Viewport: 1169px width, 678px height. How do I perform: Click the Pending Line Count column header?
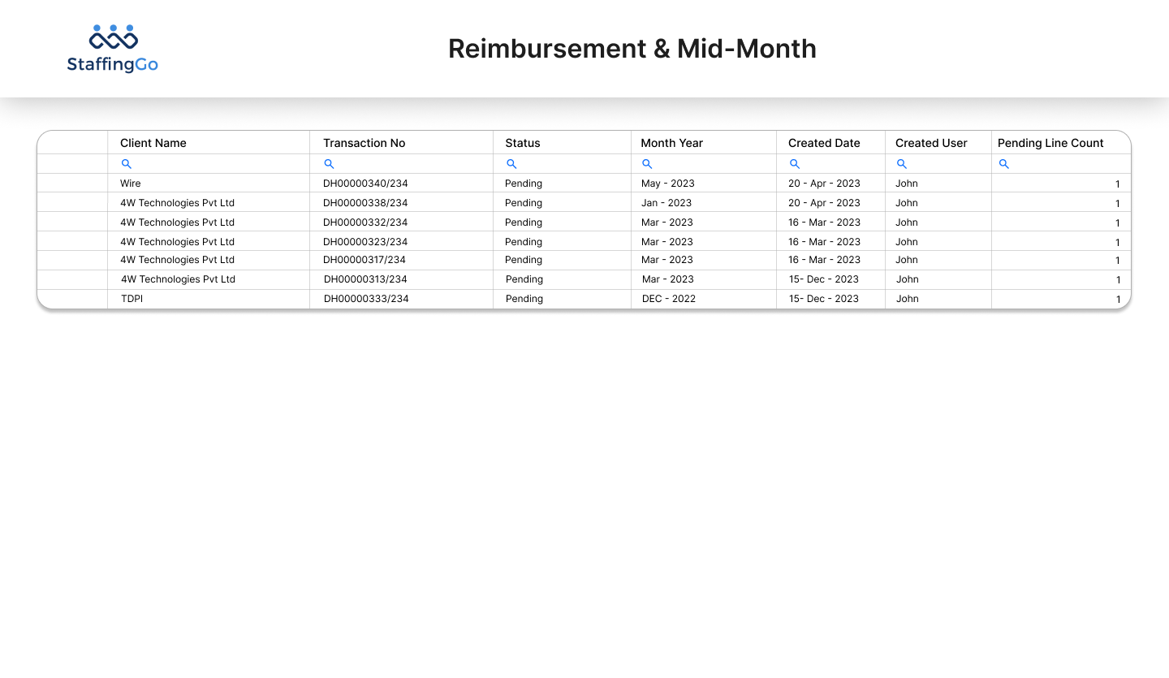point(1050,143)
